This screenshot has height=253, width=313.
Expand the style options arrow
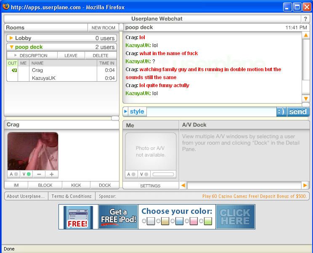125,112
